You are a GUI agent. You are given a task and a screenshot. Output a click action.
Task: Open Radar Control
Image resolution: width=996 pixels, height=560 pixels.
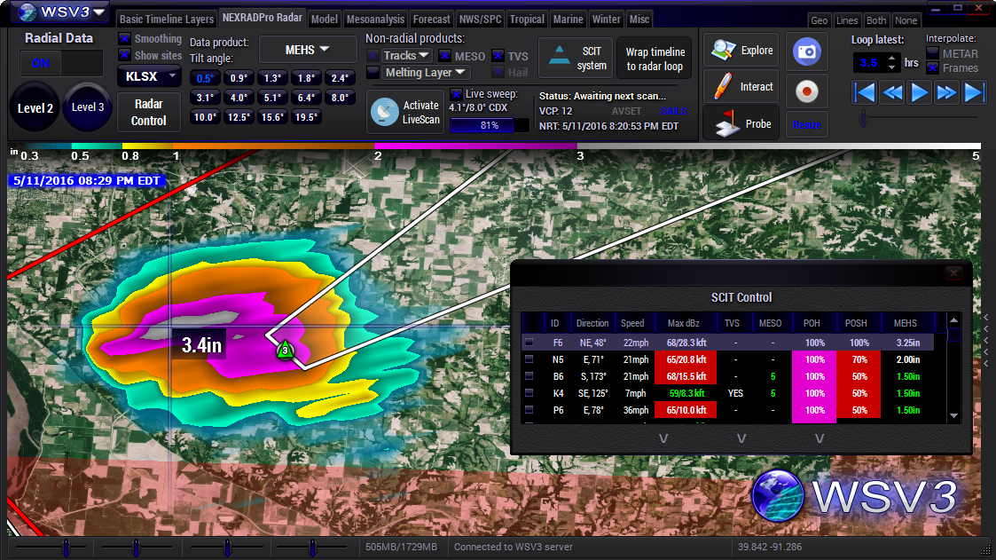point(149,112)
